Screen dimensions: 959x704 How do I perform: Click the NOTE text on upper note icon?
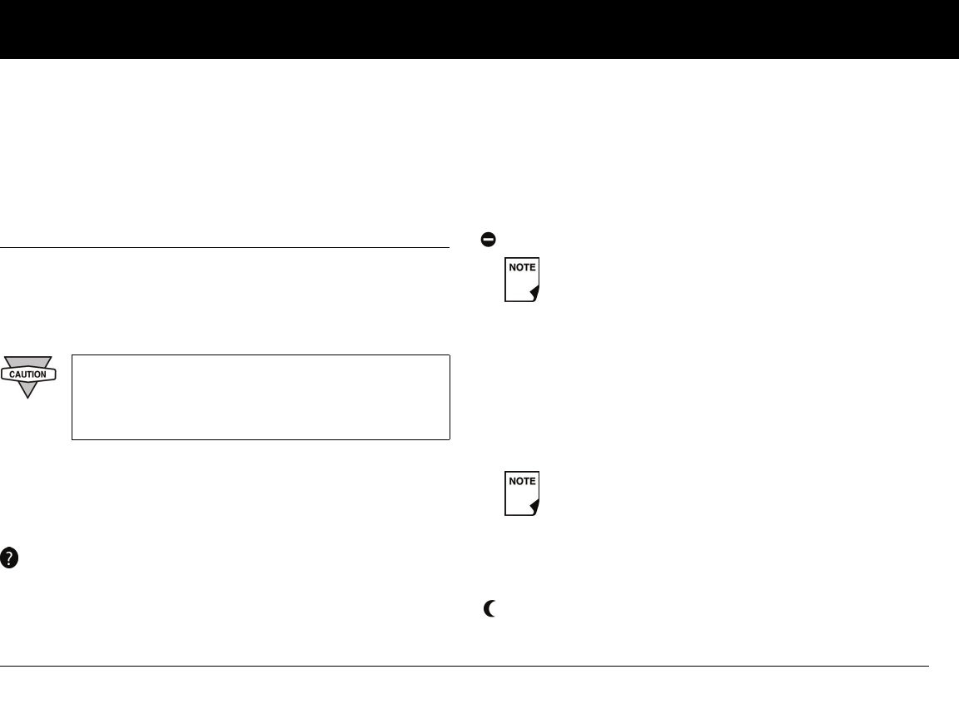[522, 268]
